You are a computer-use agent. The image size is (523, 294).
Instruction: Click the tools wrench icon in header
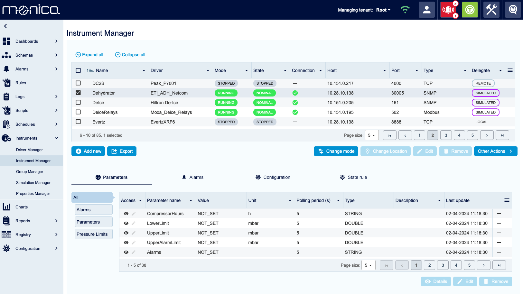[491, 10]
